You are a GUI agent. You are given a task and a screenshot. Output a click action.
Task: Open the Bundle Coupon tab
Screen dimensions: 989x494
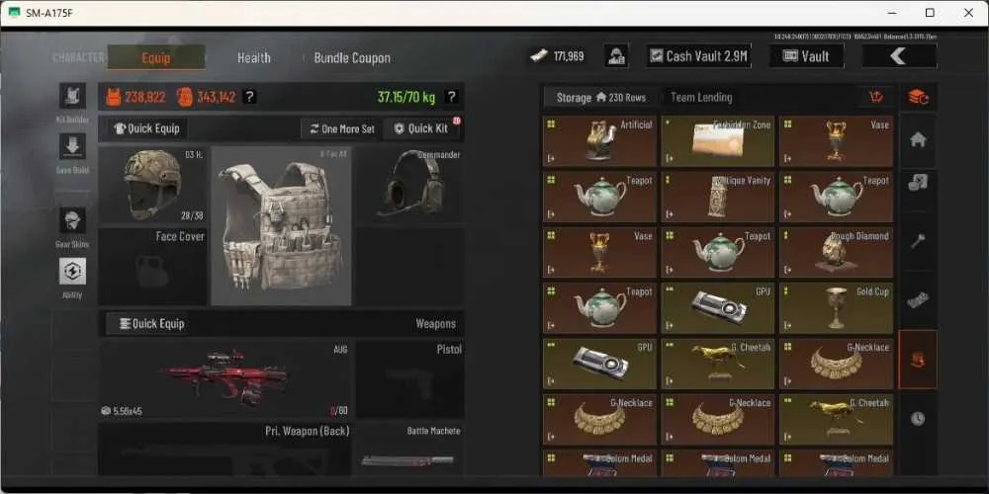(x=352, y=58)
